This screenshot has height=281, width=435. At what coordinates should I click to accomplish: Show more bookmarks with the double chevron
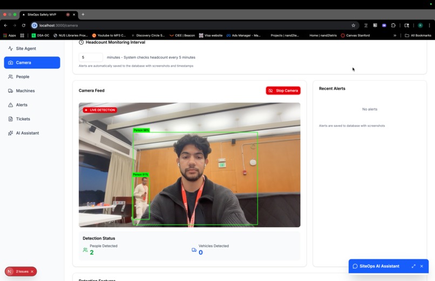click(x=395, y=36)
